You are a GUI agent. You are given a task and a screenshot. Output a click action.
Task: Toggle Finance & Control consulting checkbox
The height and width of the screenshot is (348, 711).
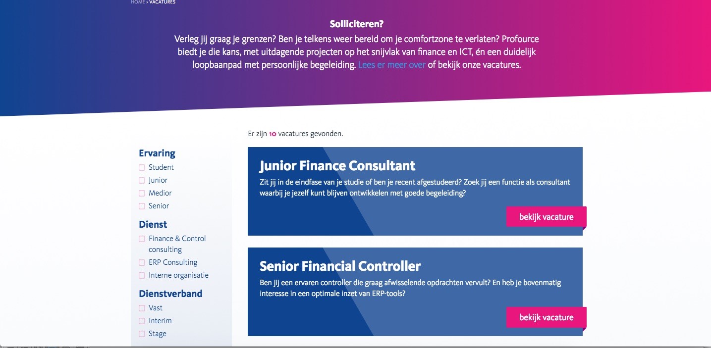[142, 239]
